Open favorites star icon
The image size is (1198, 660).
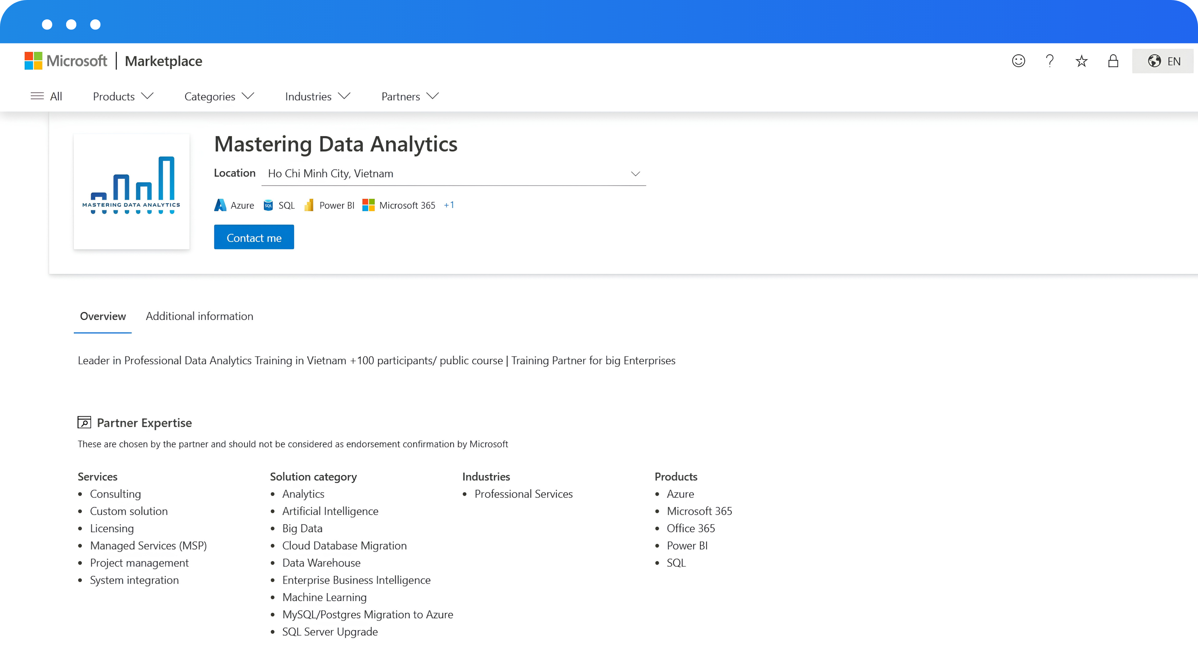point(1081,61)
